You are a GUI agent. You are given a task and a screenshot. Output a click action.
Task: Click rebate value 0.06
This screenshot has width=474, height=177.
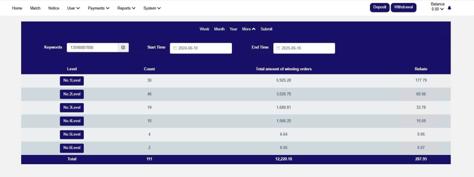coord(421,134)
